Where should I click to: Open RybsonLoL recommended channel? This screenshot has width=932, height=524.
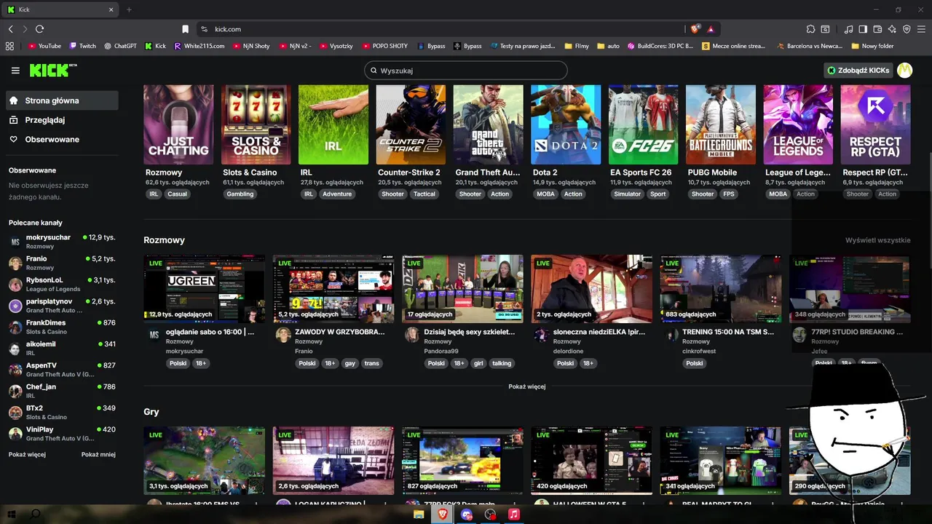coord(62,284)
